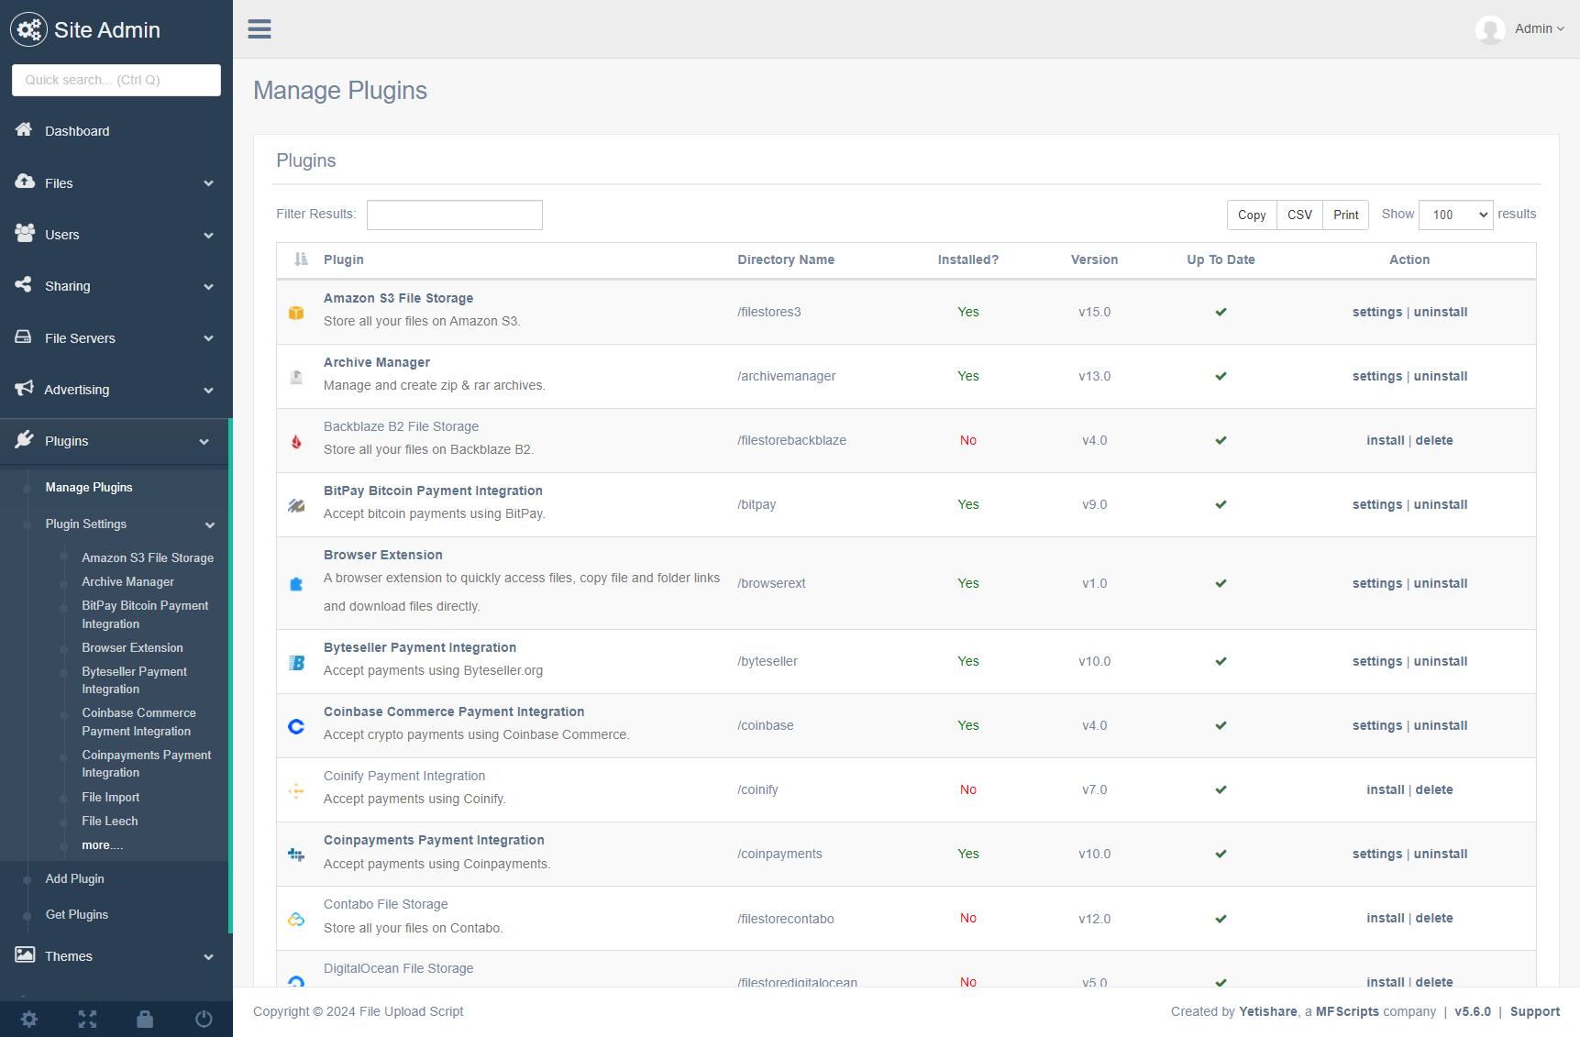This screenshot has height=1037, width=1580.
Task: Go to Dashboard in the sidebar
Action: tap(77, 131)
